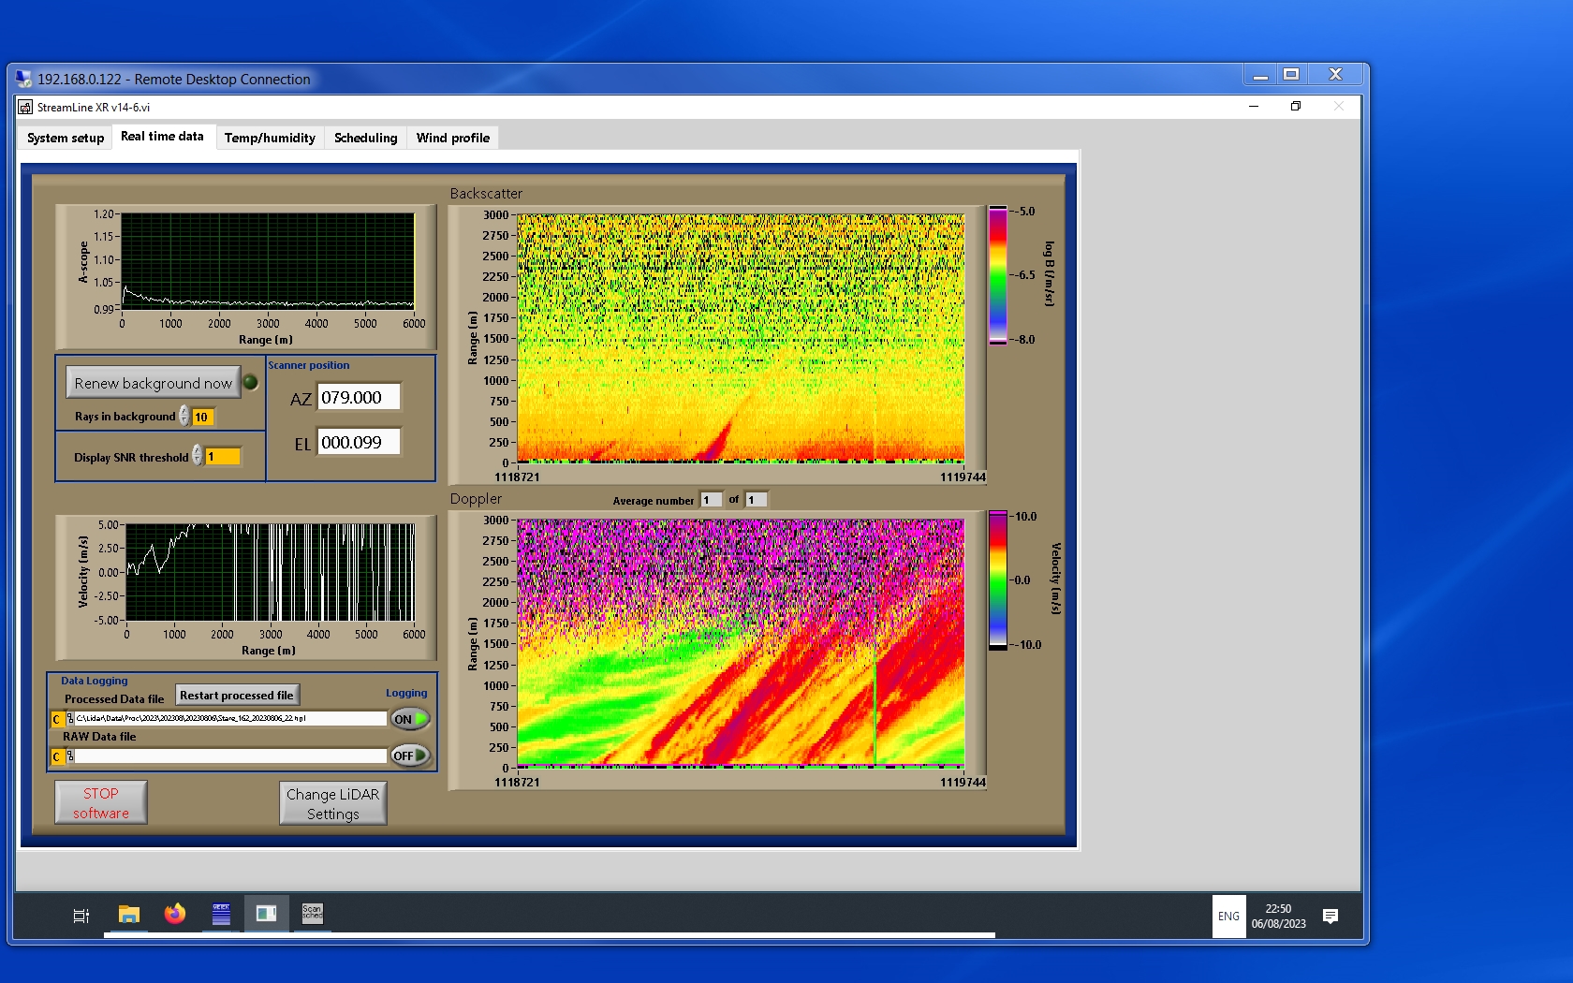Image resolution: width=1573 pixels, height=983 pixels.
Task: Adjust the Rays in background stepper
Action: 184,417
